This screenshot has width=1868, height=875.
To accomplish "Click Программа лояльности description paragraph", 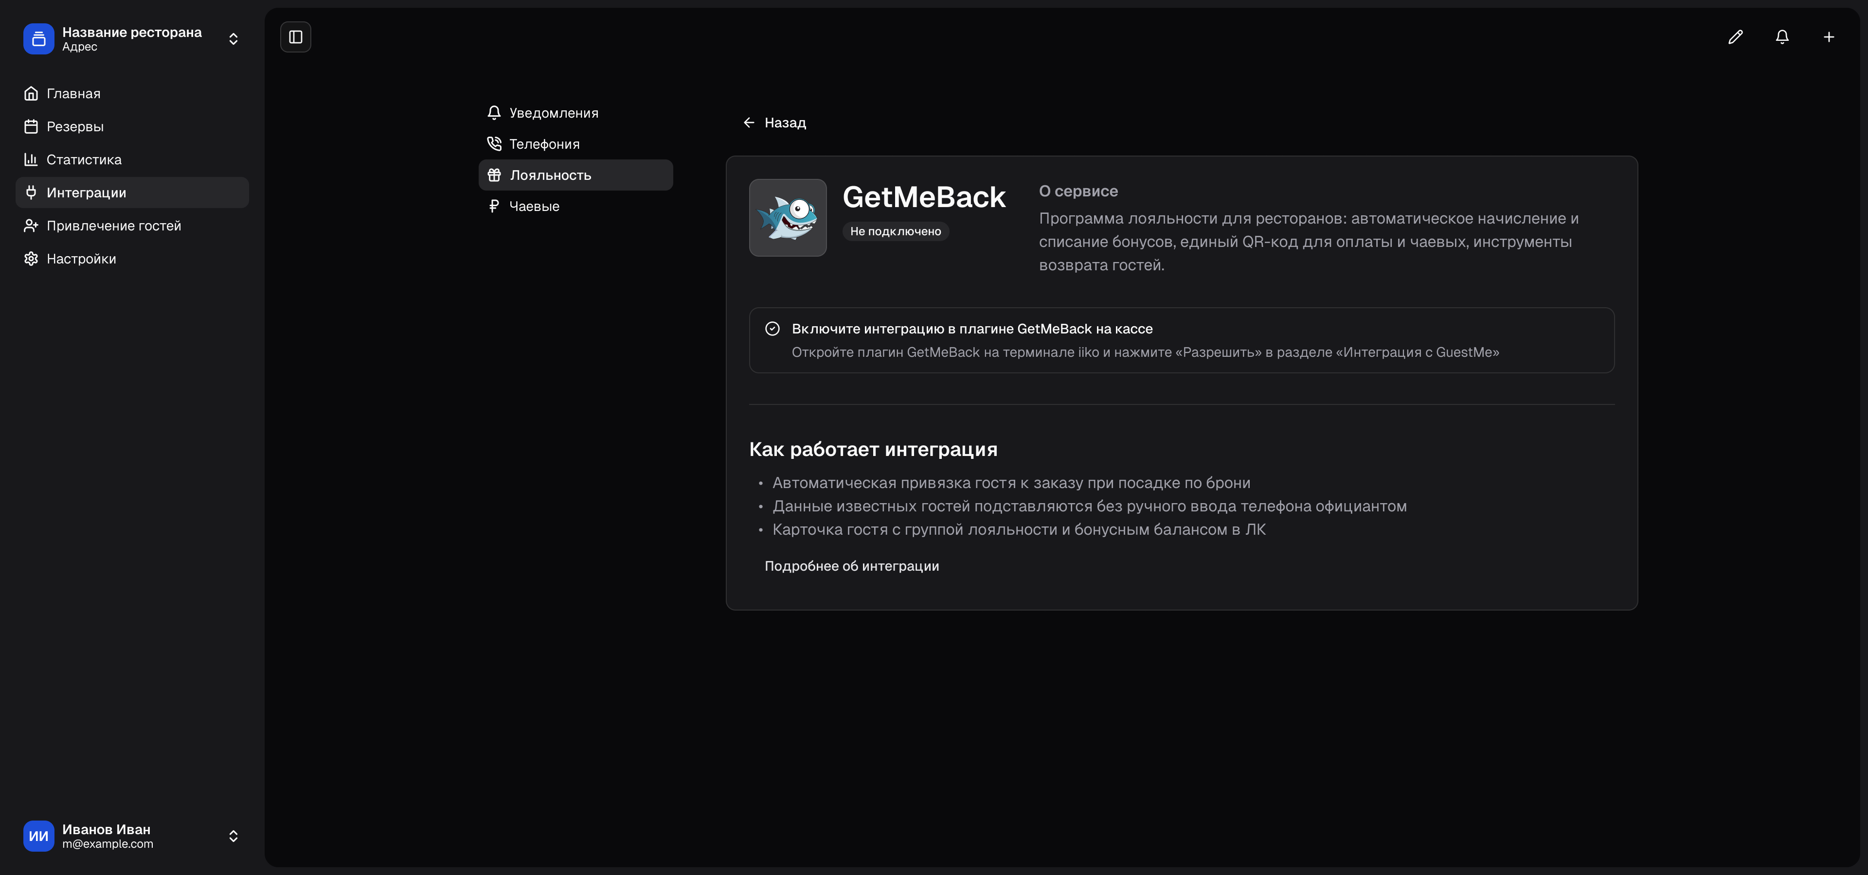I will click(1309, 242).
